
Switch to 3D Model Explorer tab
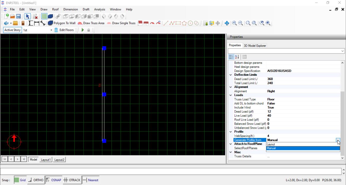255,46
